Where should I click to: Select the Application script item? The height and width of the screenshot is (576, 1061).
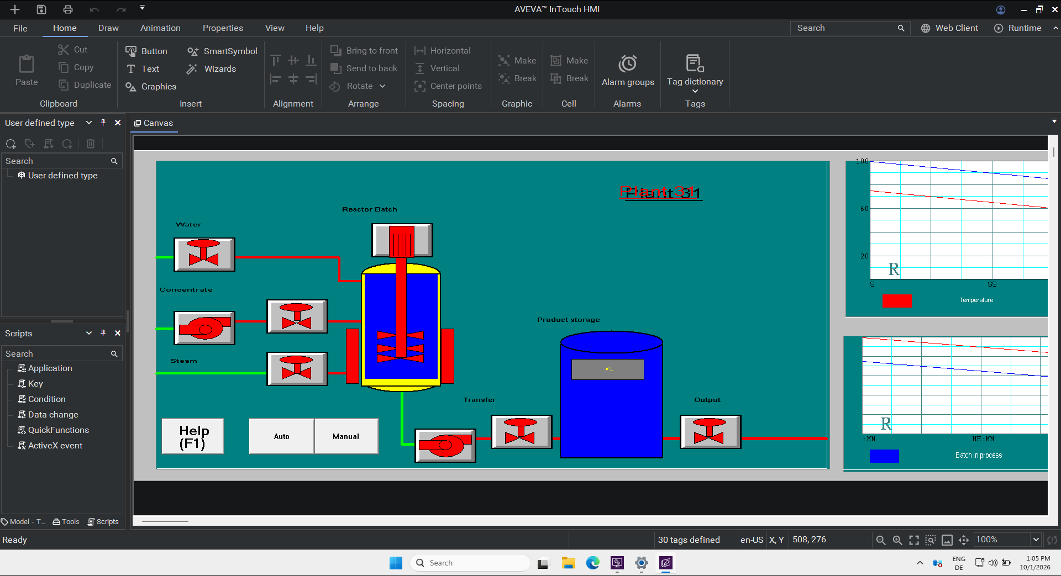[45, 368]
